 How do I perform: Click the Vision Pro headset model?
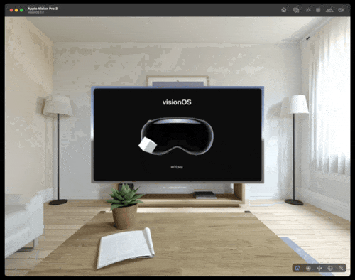(177, 136)
